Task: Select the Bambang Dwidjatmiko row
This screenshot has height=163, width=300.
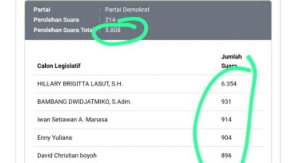Action: 148,101
